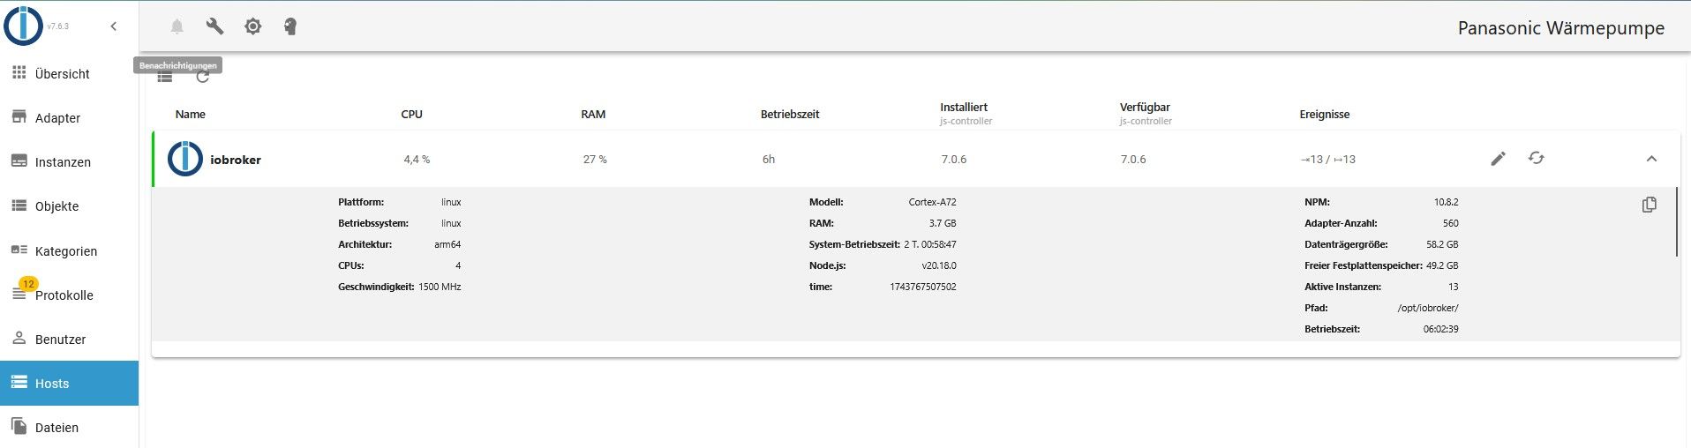
Task: Click the arm64 architecture value
Action: point(447,244)
